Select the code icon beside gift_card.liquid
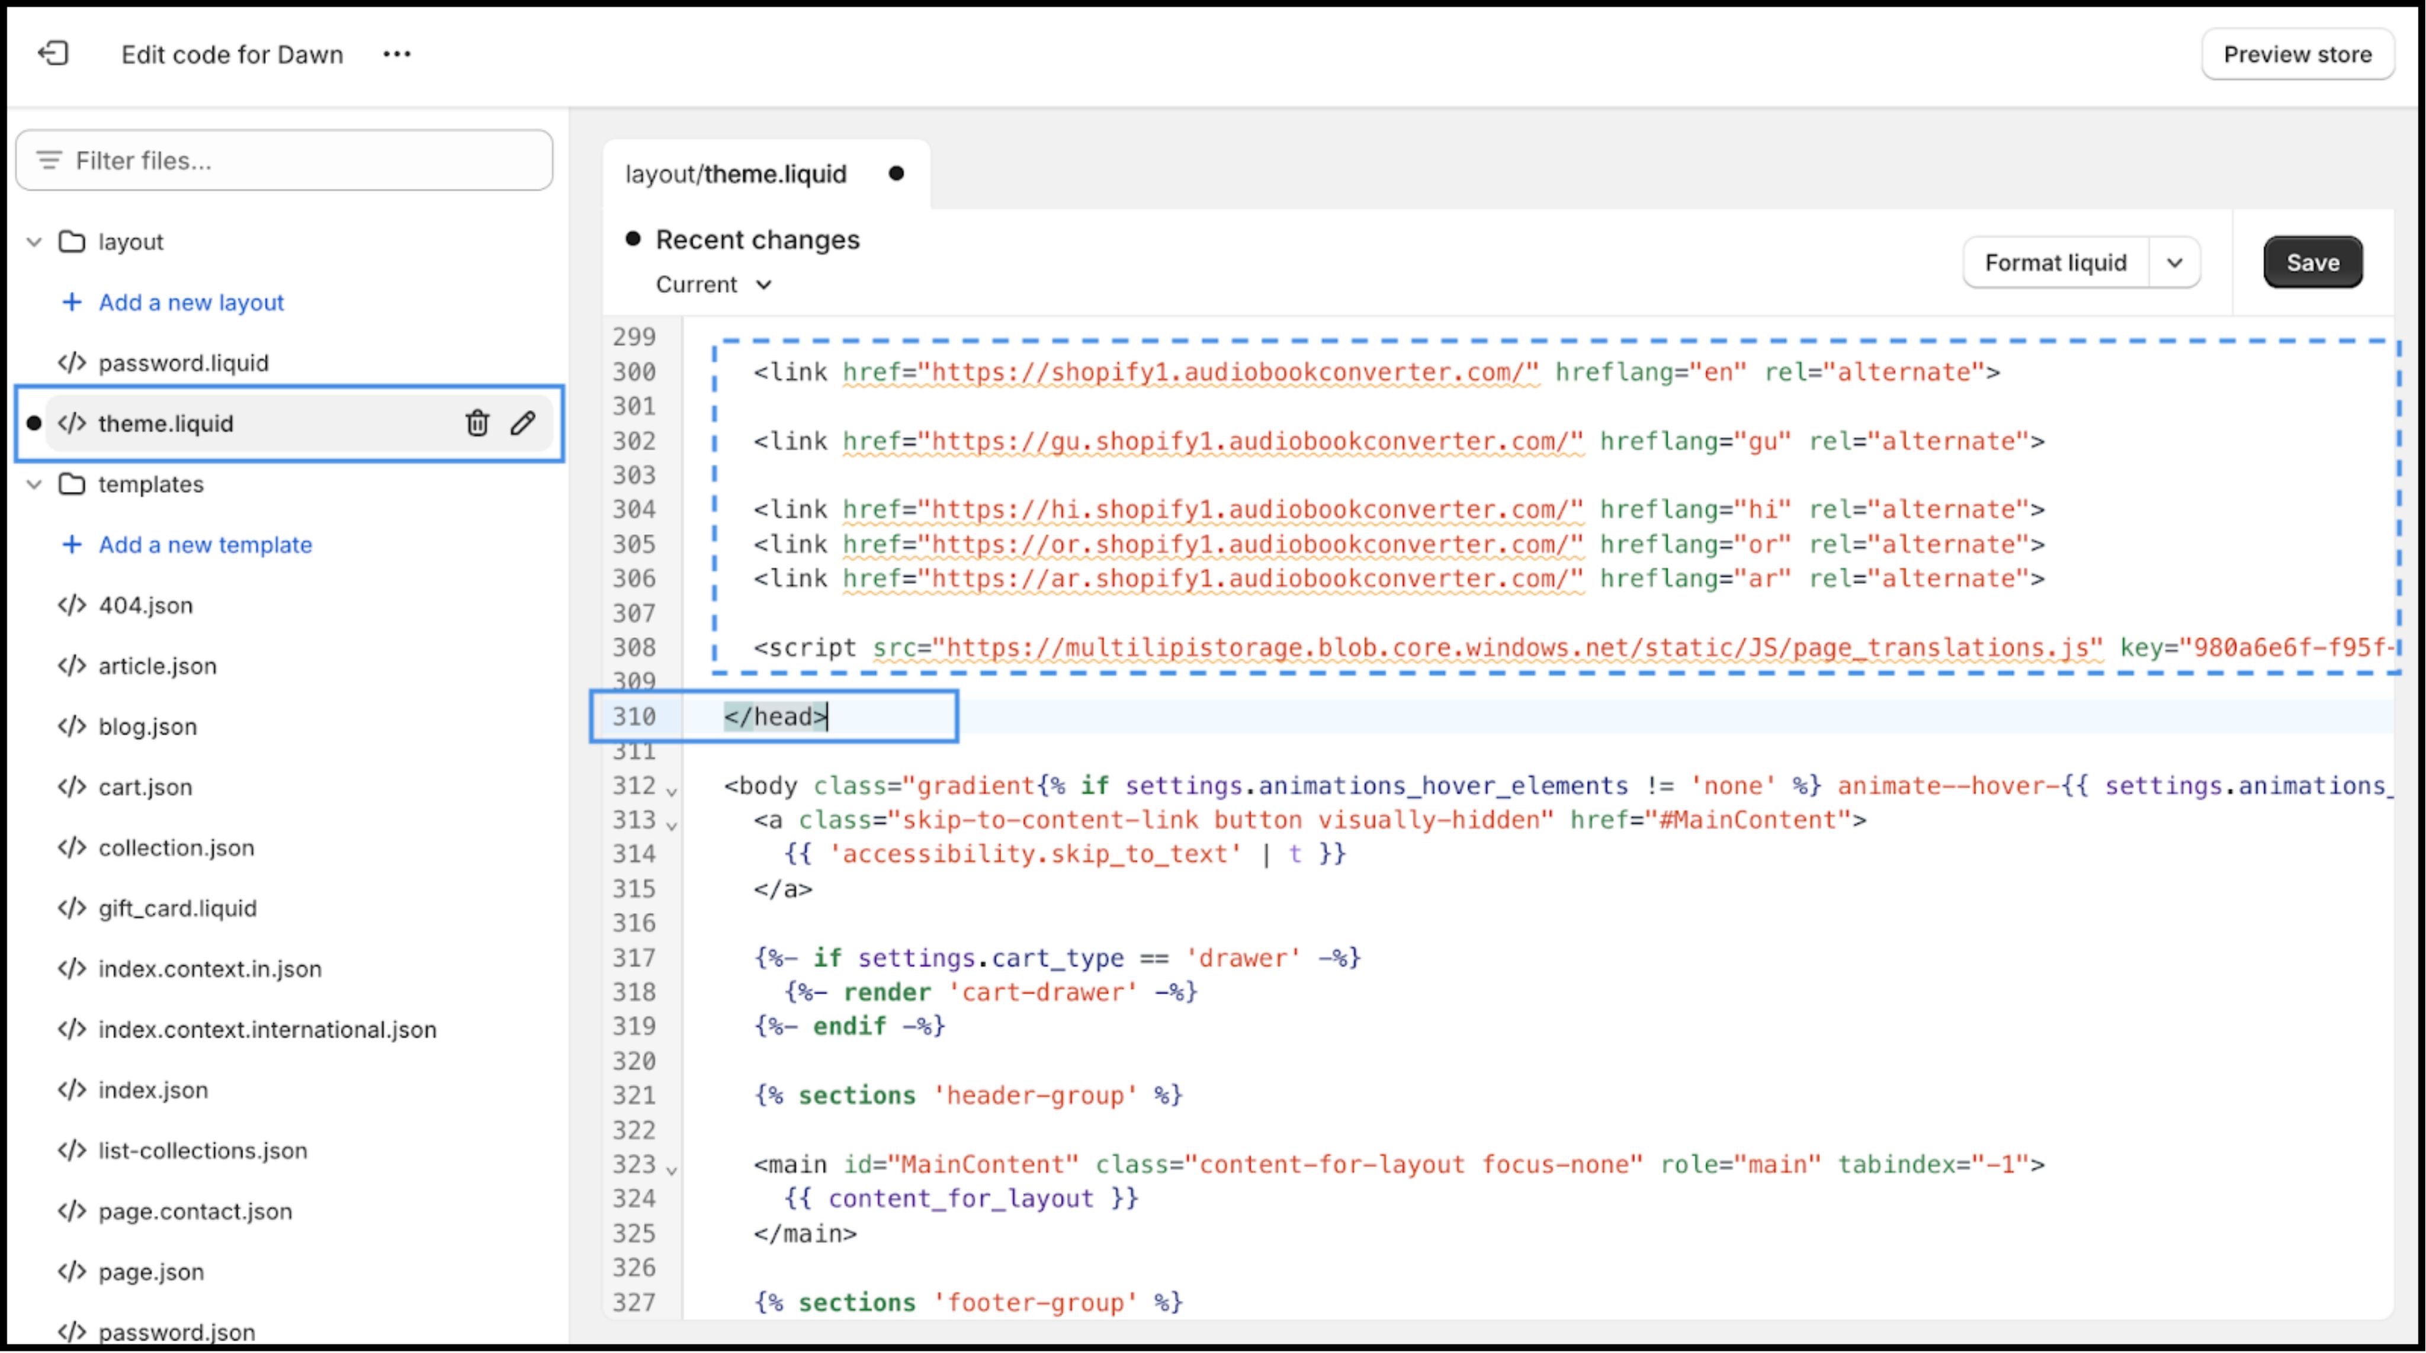Image resolution: width=2426 pixels, height=1353 pixels. click(72, 908)
